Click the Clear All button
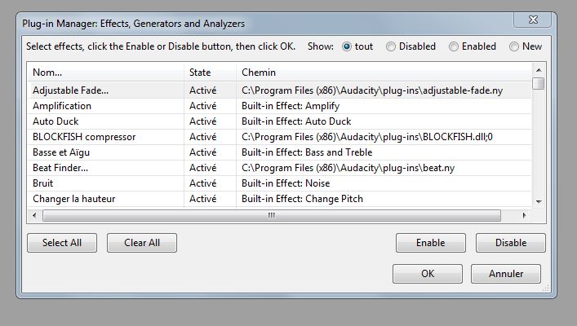The width and height of the screenshot is (577, 326). coord(142,243)
